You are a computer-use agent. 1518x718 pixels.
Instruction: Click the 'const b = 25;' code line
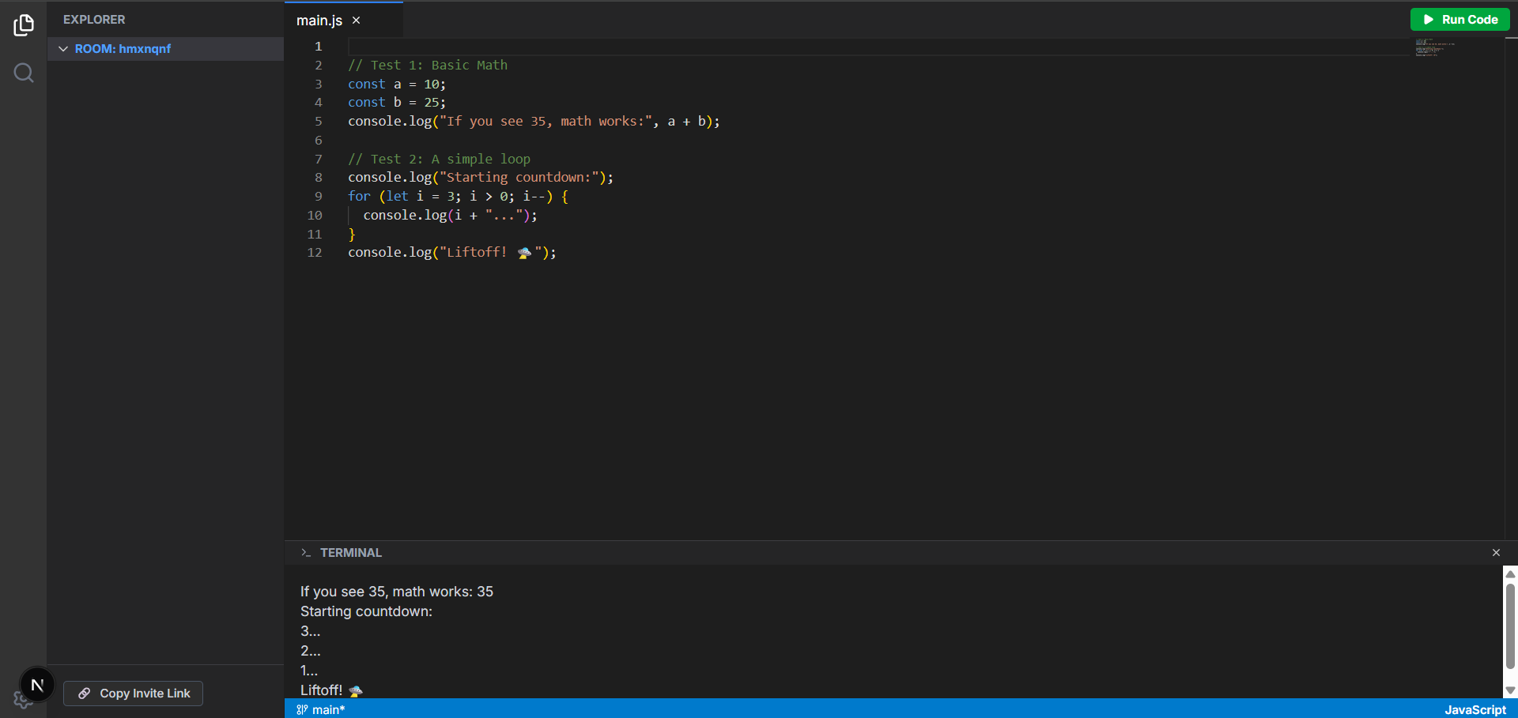pyautogui.click(x=397, y=103)
